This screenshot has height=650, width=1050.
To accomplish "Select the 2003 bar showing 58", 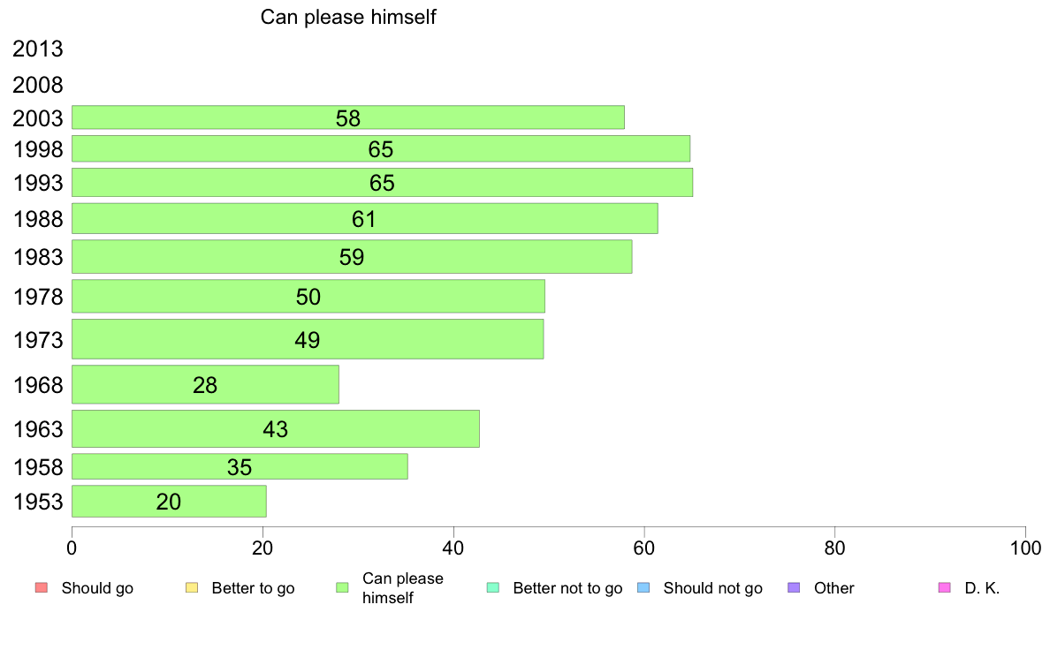I will (348, 117).
